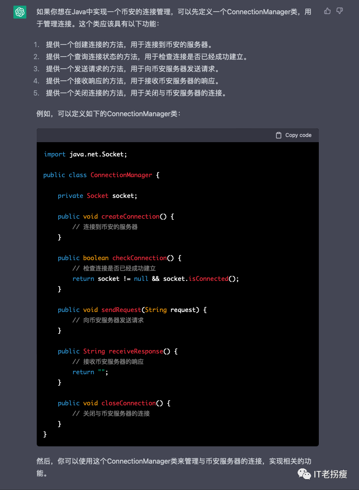Image resolution: width=359 pixels, height=490 pixels.
Task: Click the 'return "";' line
Action: click(x=90, y=372)
